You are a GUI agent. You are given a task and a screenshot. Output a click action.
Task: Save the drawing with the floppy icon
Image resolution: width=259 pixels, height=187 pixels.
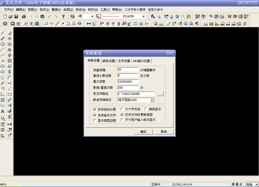[x=16, y=16]
